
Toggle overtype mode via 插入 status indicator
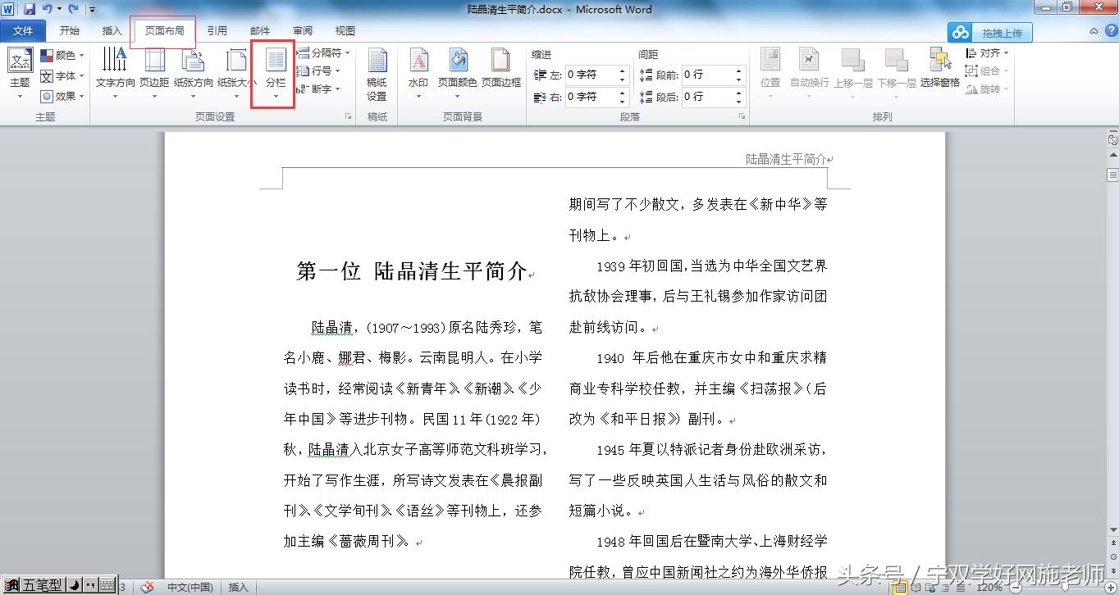(238, 587)
